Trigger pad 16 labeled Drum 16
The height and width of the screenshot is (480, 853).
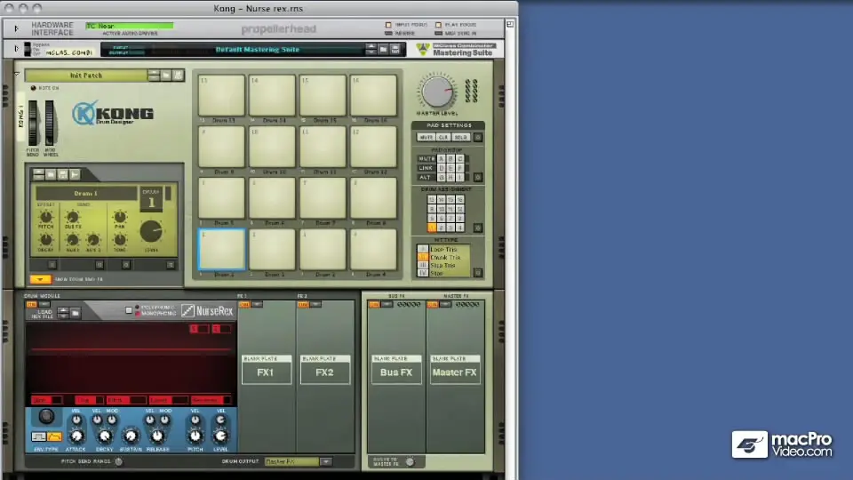coord(373,95)
